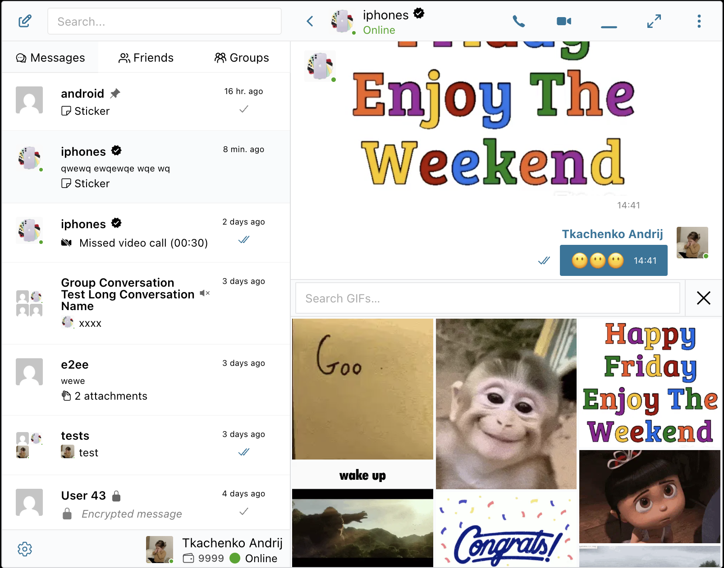Open the Groups tab

(x=242, y=58)
